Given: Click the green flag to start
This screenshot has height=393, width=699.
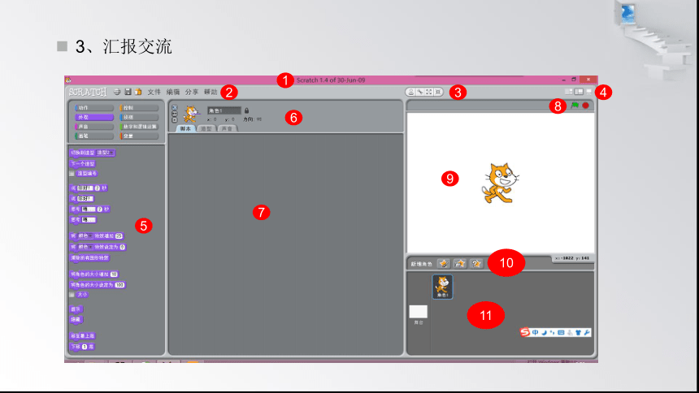Looking at the screenshot, I should point(575,106).
